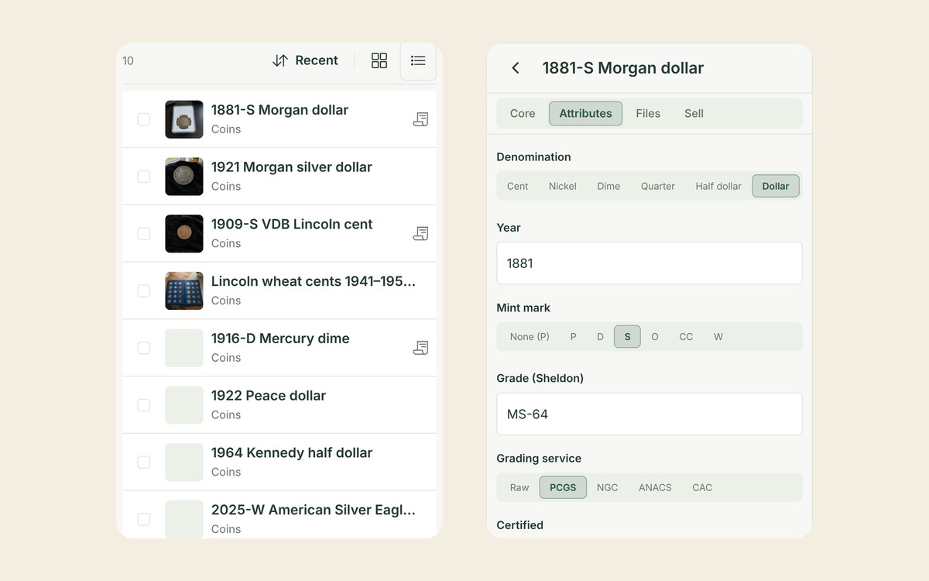Switch to list view layout

point(418,60)
